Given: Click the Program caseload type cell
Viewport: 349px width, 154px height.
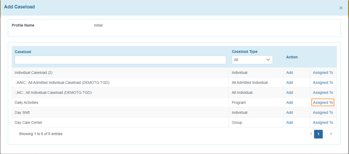Looking at the screenshot, I should click(x=256, y=102).
